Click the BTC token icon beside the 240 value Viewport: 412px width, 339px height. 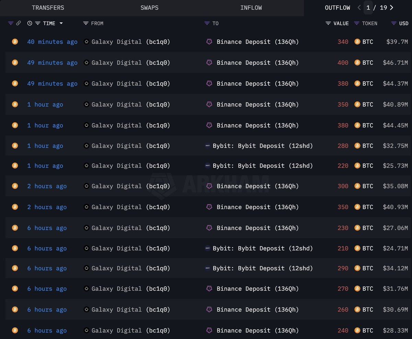click(357, 330)
